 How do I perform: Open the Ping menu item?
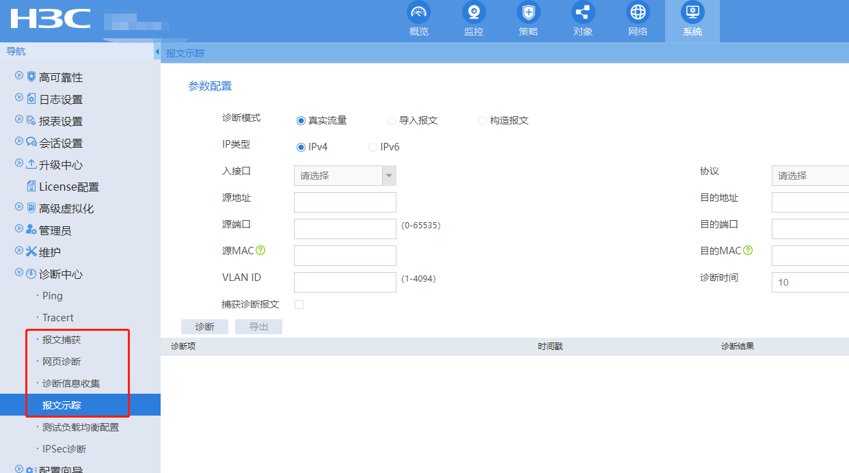click(x=53, y=296)
